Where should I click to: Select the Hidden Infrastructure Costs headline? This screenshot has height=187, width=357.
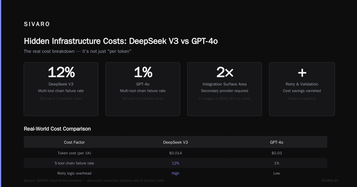[121, 41]
